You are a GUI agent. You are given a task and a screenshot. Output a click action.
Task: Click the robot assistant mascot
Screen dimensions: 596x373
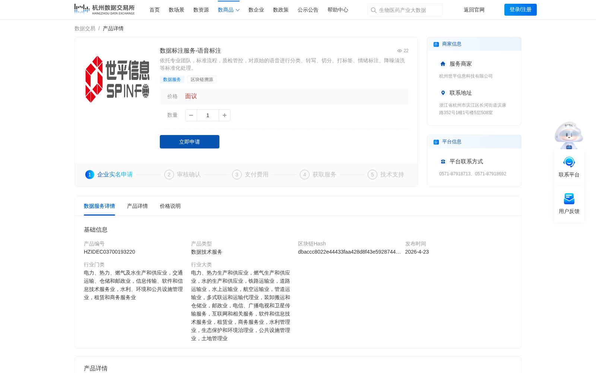569,135
